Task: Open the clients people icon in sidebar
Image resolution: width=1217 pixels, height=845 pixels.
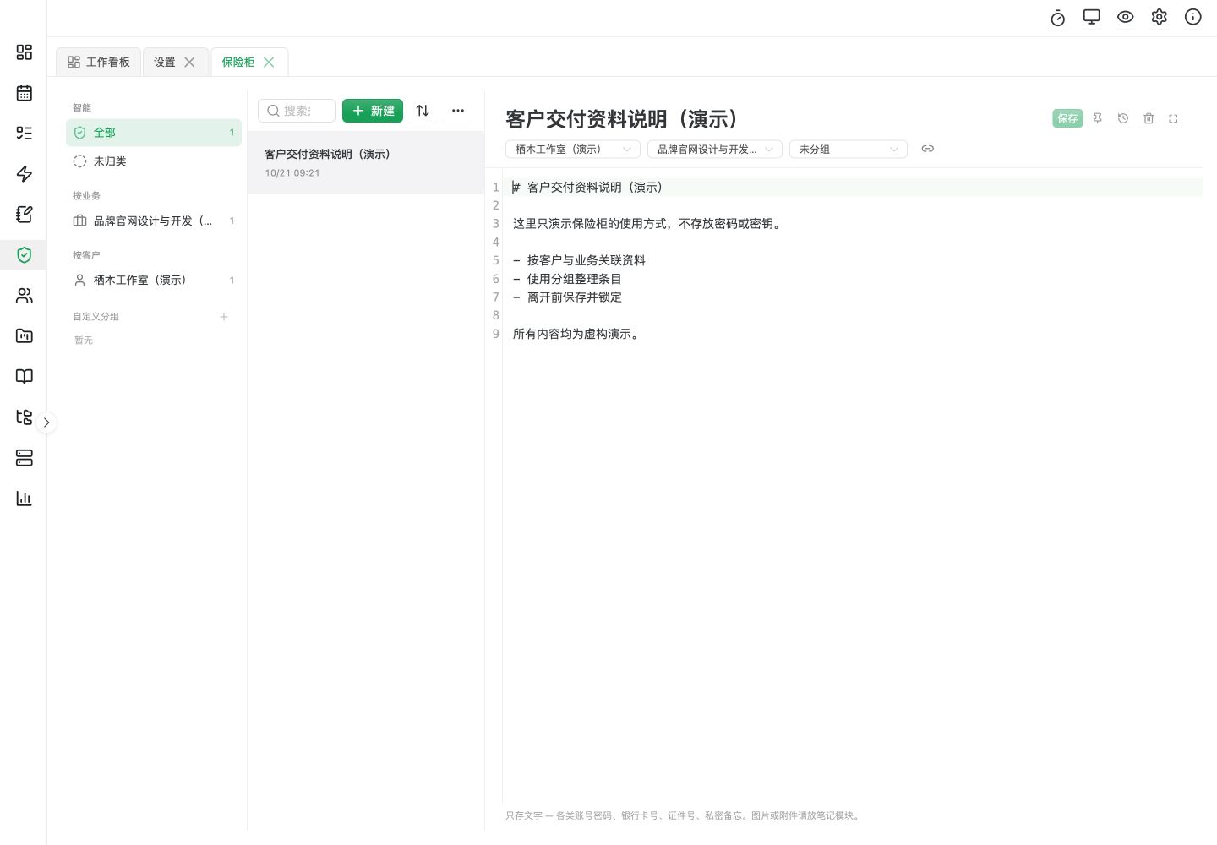Action: pyautogui.click(x=25, y=296)
